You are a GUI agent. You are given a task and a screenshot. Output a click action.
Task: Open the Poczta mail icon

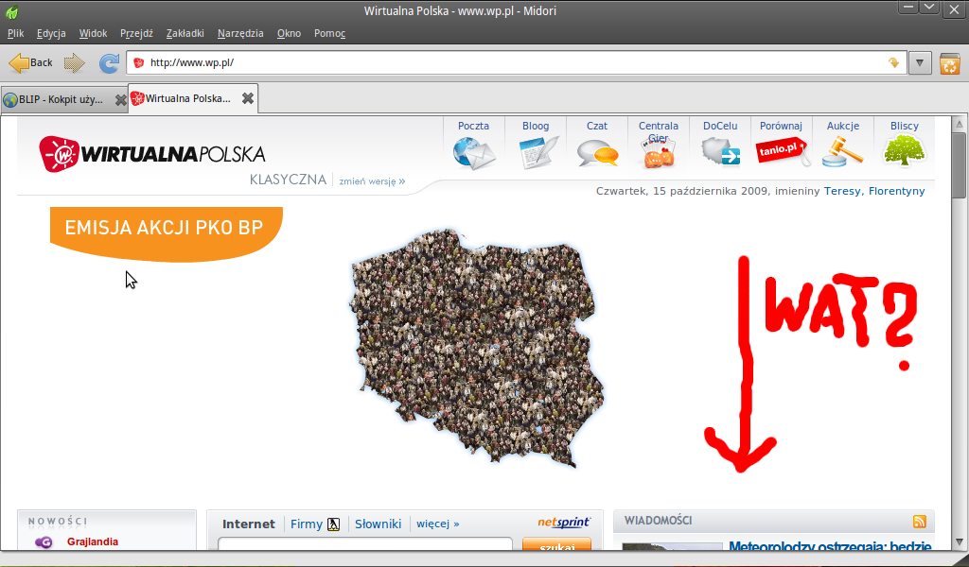pos(473,151)
